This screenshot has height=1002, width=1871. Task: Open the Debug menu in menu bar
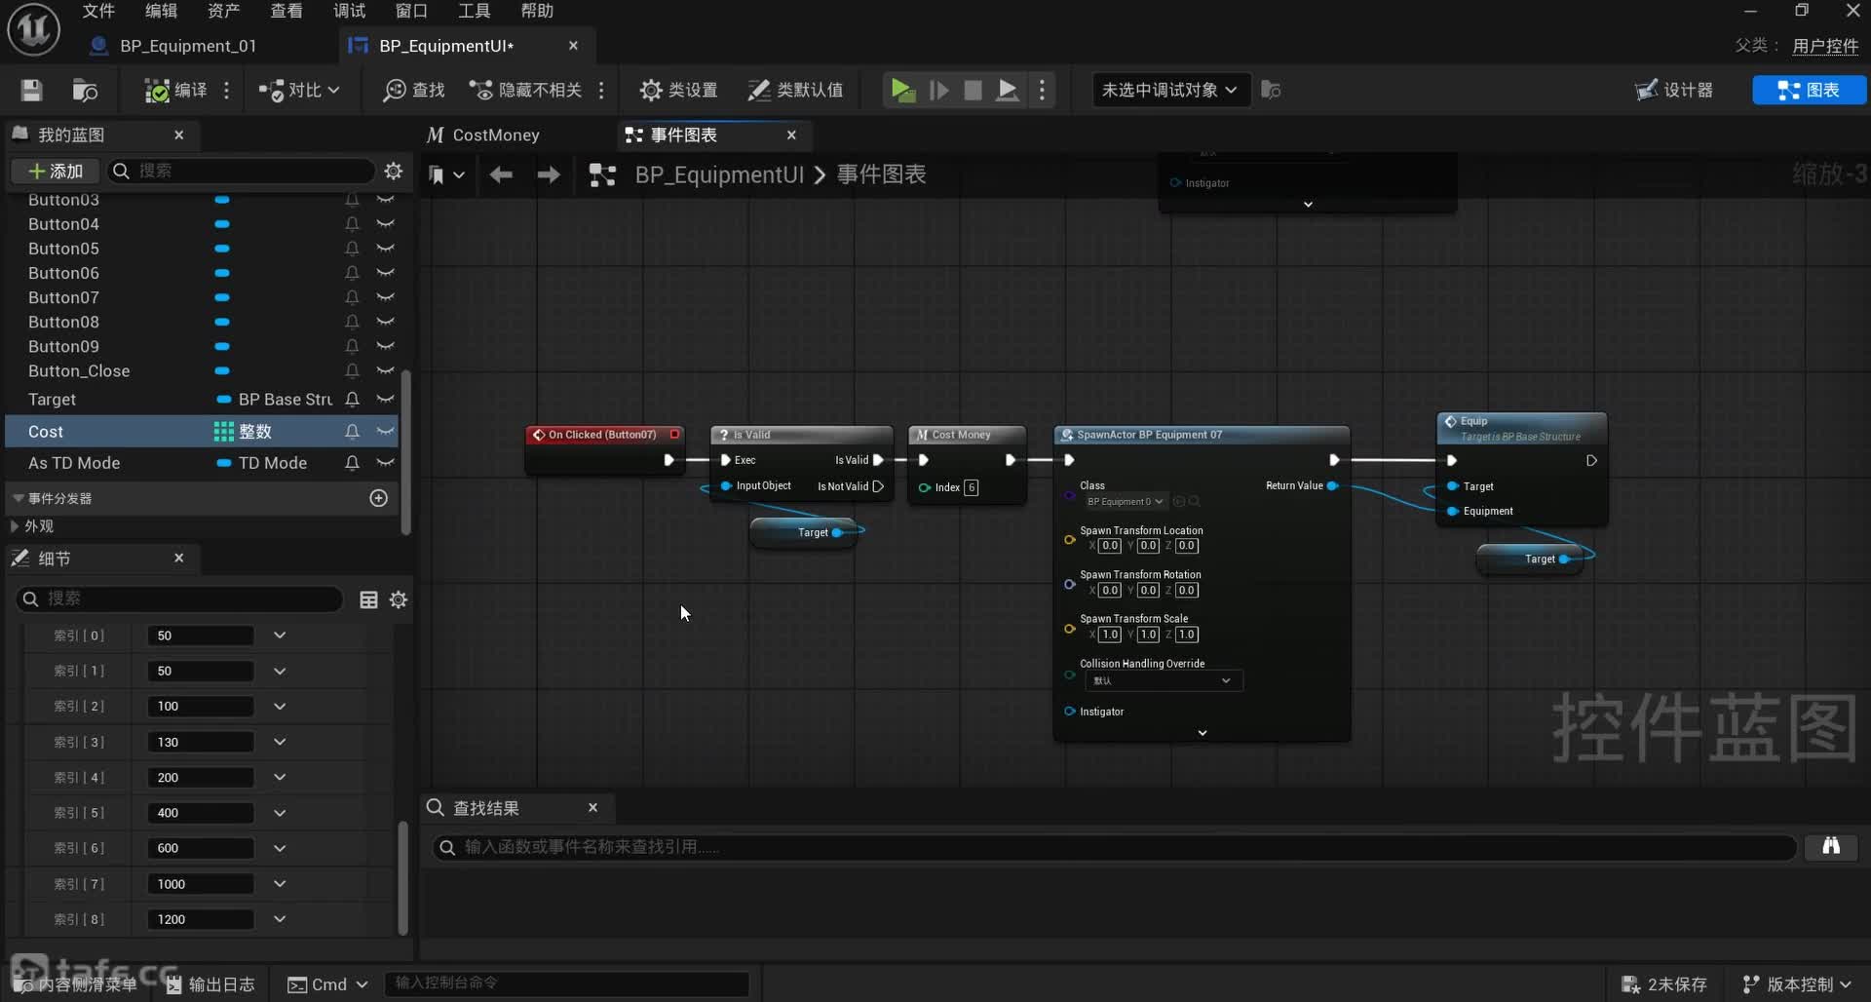(348, 11)
